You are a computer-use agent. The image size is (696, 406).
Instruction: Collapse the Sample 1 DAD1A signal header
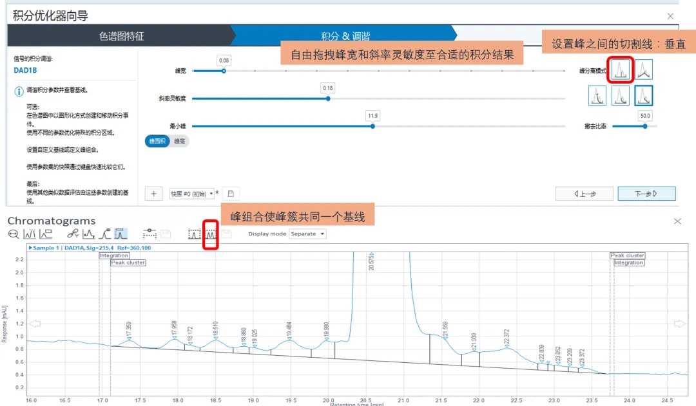click(30, 248)
